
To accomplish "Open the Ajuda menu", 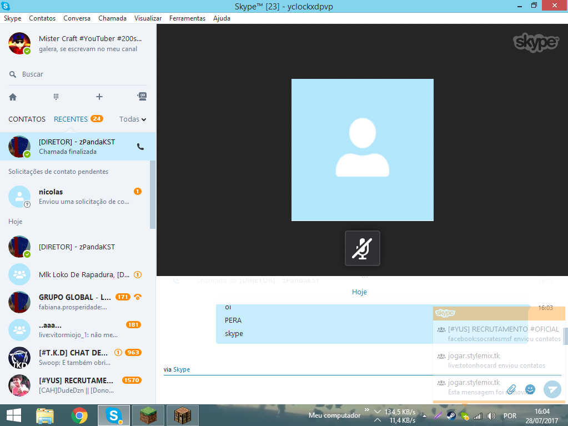I will tap(222, 18).
